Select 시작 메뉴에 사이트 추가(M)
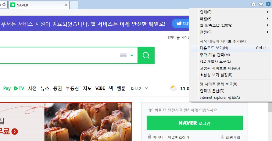The image size is (272, 141). pos(231,41)
